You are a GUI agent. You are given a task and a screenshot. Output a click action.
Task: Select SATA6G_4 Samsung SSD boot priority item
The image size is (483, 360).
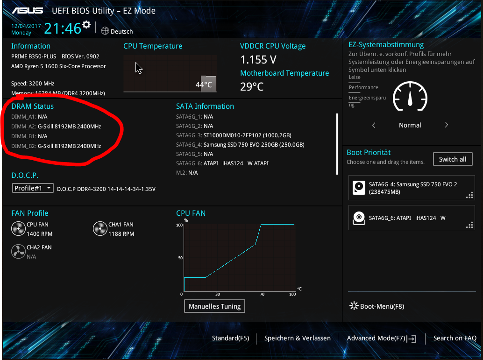pos(412,188)
